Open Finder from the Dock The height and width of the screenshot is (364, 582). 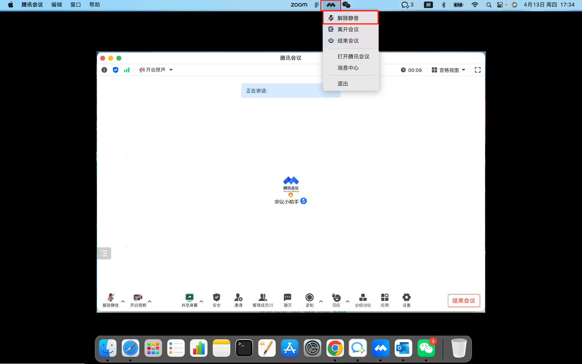click(x=108, y=348)
